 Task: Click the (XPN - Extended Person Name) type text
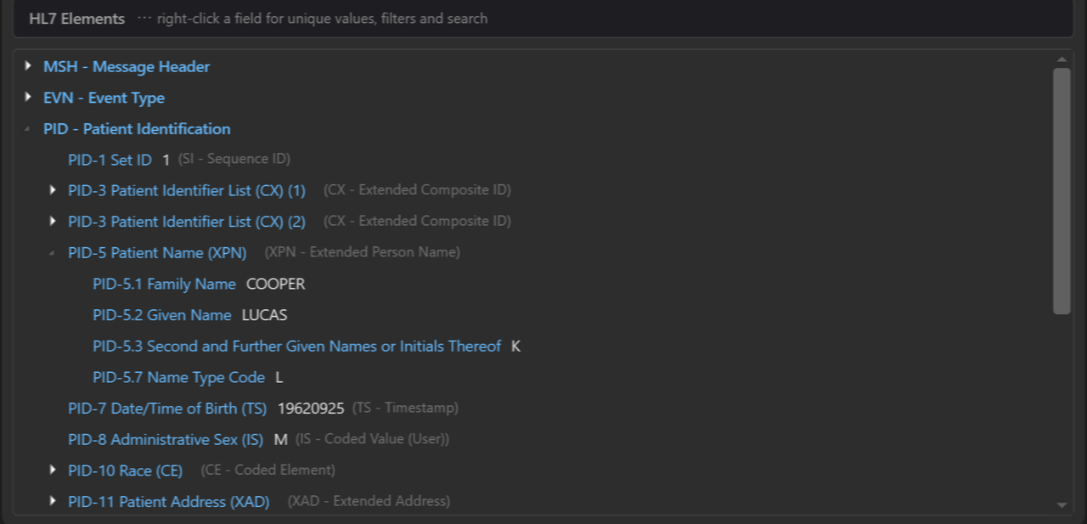coord(363,252)
